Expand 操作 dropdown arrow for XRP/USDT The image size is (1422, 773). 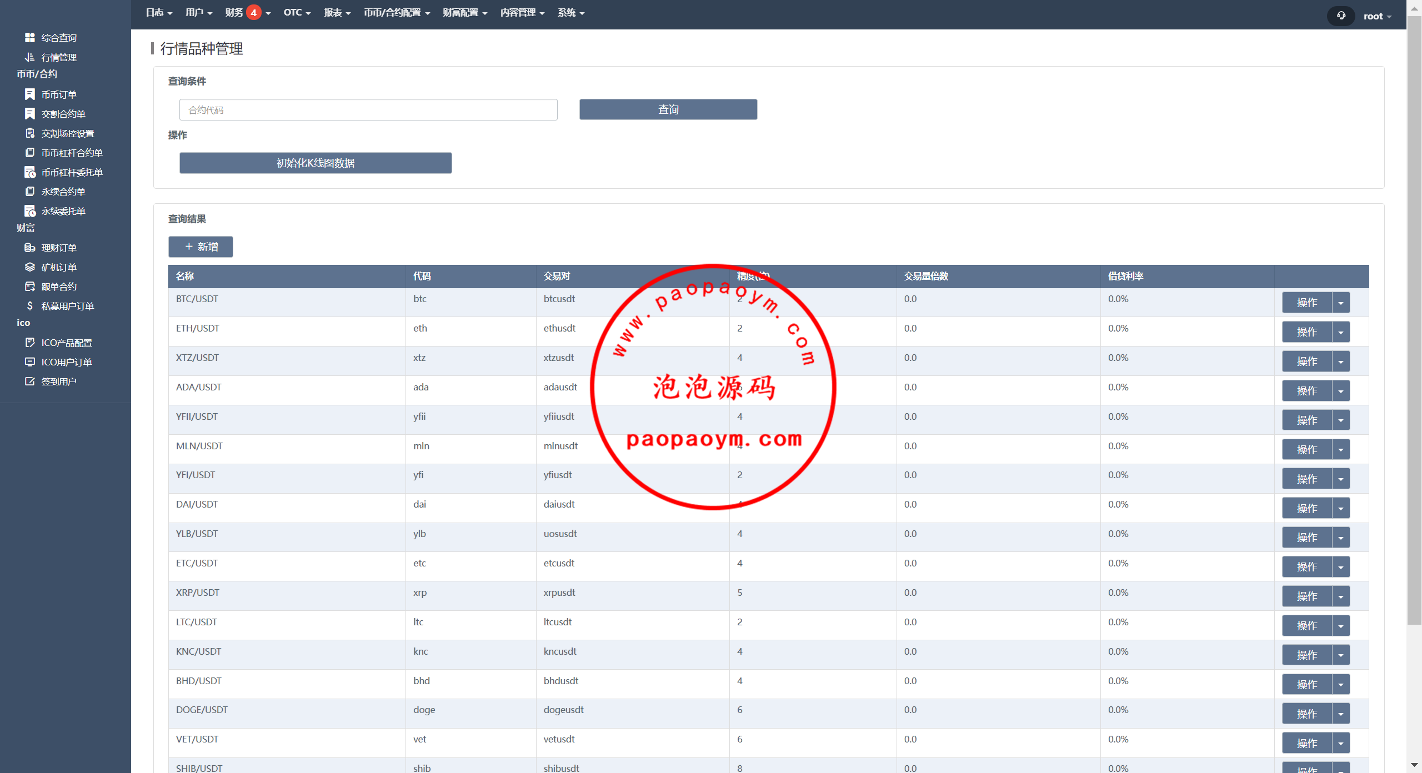click(1341, 596)
